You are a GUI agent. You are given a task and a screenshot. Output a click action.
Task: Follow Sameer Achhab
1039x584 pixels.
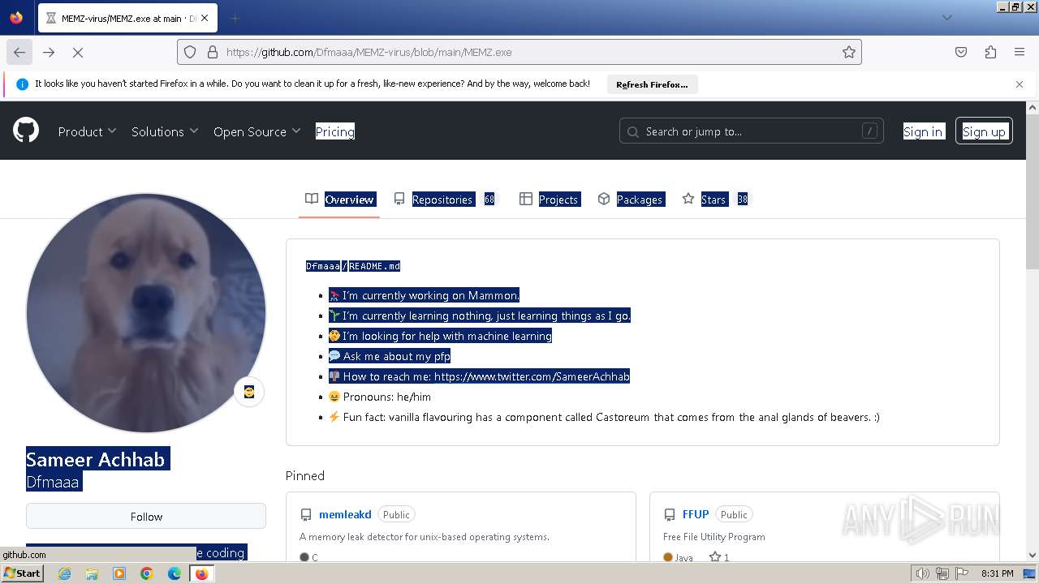pyautogui.click(x=146, y=517)
